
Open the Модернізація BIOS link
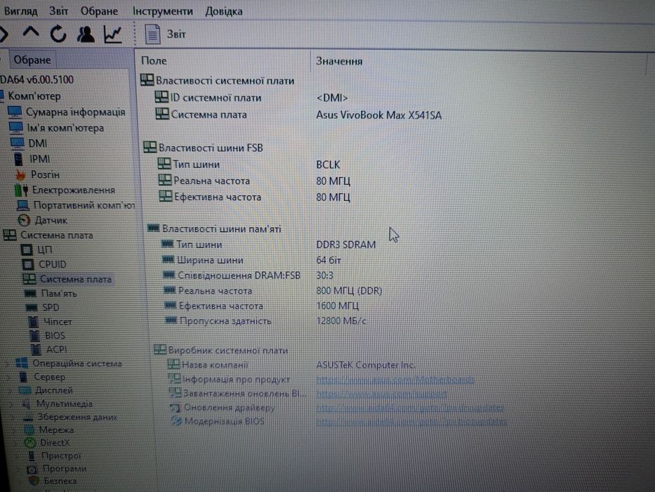pos(411,422)
